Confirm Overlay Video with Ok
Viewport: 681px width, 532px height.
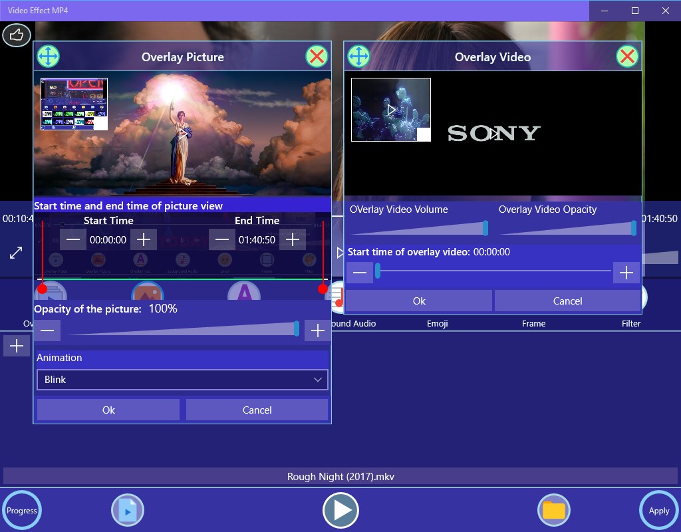tap(419, 301)
